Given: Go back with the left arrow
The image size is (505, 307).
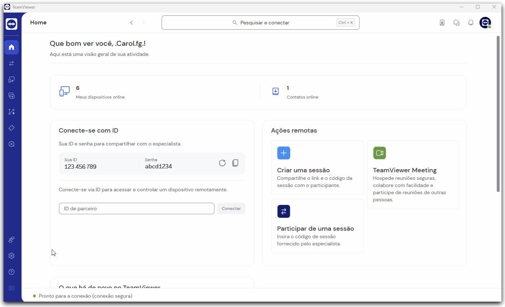Looking at the screenshot, I should (131, 23).
